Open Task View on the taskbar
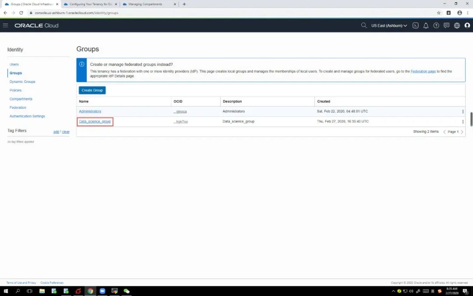The width and height of the screenshot is (473, 296). 29,291
